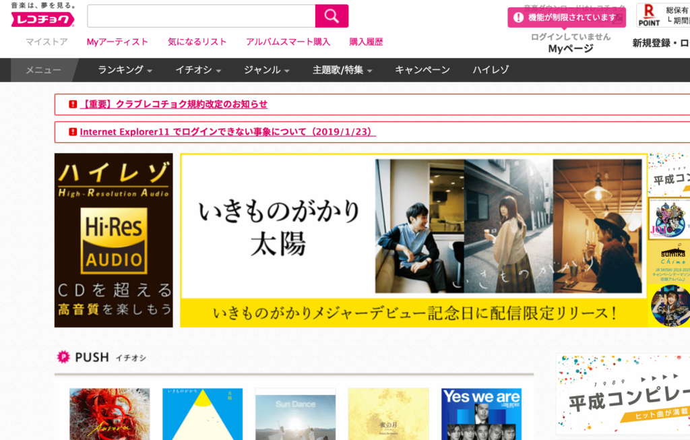The image size is (690, 440).
Task: Expand the ジャンル dropdown menu
Action: (x=267, y=70)
